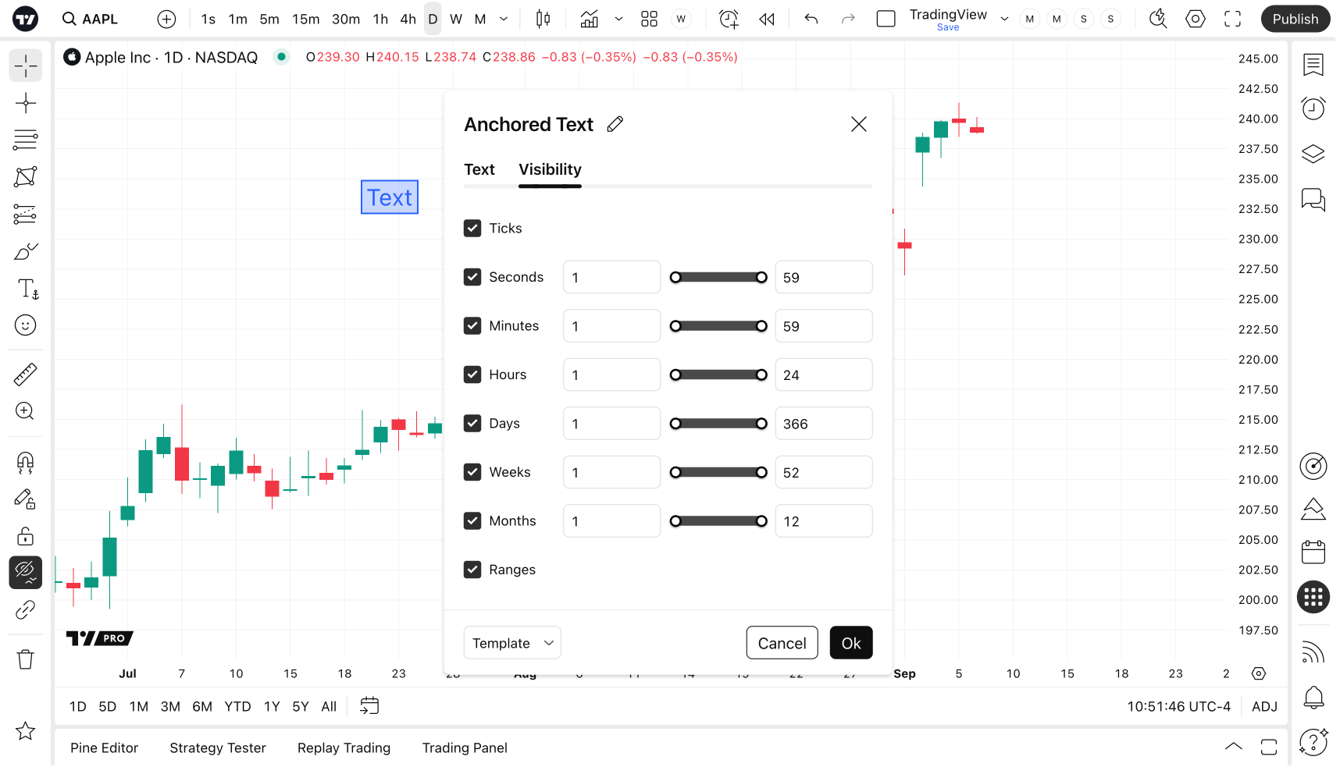This screenshot has width=1340, height=767.
Task: Toggle magnet mode
Action: click(26, 463)
